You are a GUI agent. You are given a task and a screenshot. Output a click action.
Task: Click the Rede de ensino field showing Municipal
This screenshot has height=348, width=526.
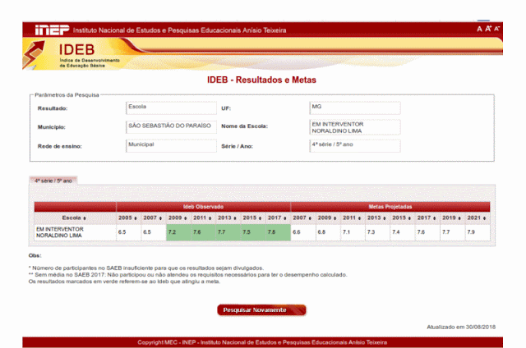point(171,146)
